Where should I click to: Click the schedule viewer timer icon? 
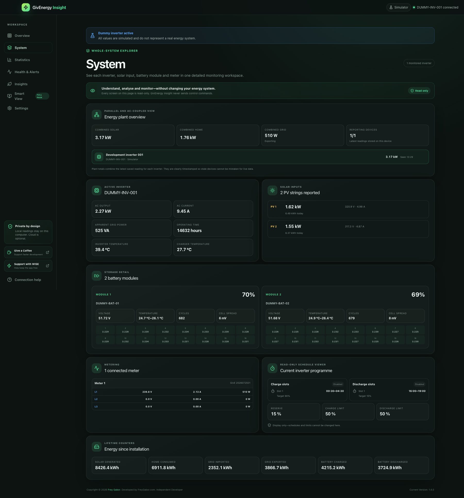tap(272, 368)
